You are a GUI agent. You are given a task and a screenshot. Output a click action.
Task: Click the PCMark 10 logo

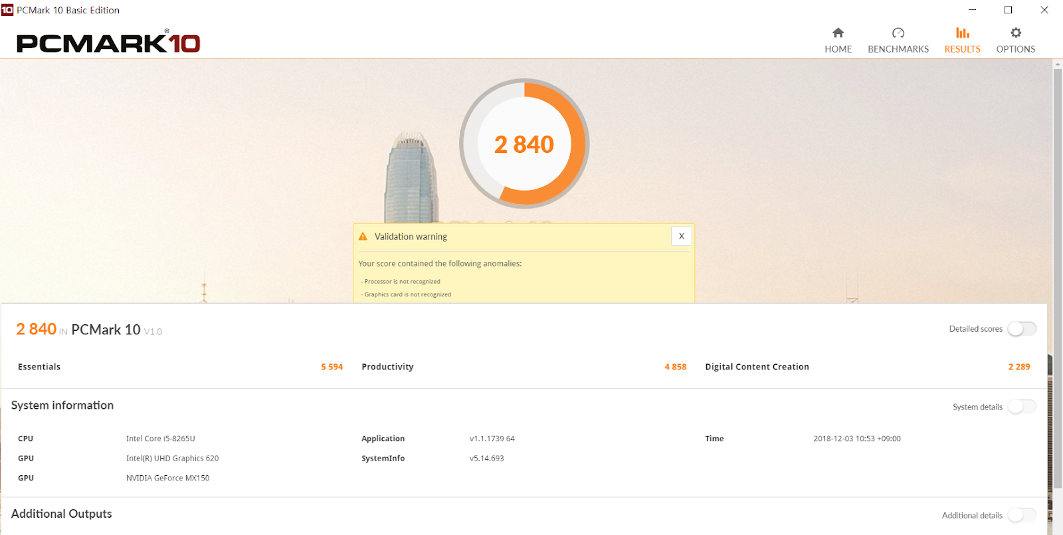(x=108, y=42)
